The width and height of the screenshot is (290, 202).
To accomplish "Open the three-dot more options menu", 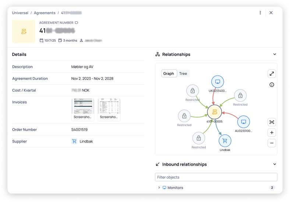I will pos(260,13).
